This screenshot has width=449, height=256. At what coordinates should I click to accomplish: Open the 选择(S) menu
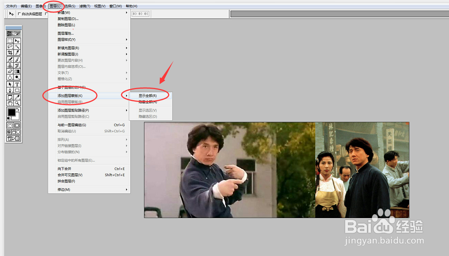coord(70,6)
